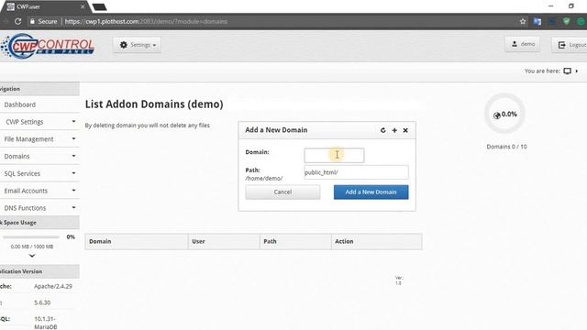
Task: Click the address bar URL
Action: pyautogui.click(x=146, y=22)
